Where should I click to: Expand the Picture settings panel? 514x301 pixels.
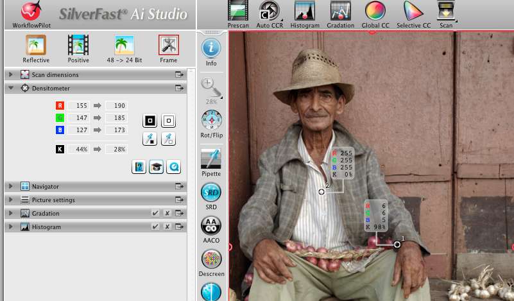tap(11, 200)
